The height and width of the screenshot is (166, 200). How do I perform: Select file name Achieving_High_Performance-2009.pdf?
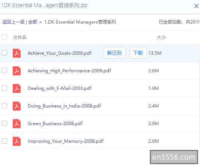pos(69,71)
